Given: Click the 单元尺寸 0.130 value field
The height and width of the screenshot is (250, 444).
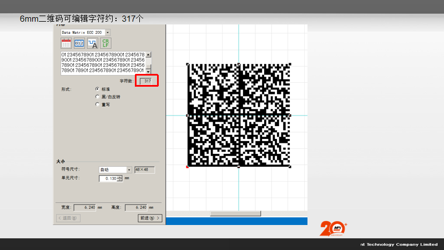Looking at the screenshot, I should 108,178.
